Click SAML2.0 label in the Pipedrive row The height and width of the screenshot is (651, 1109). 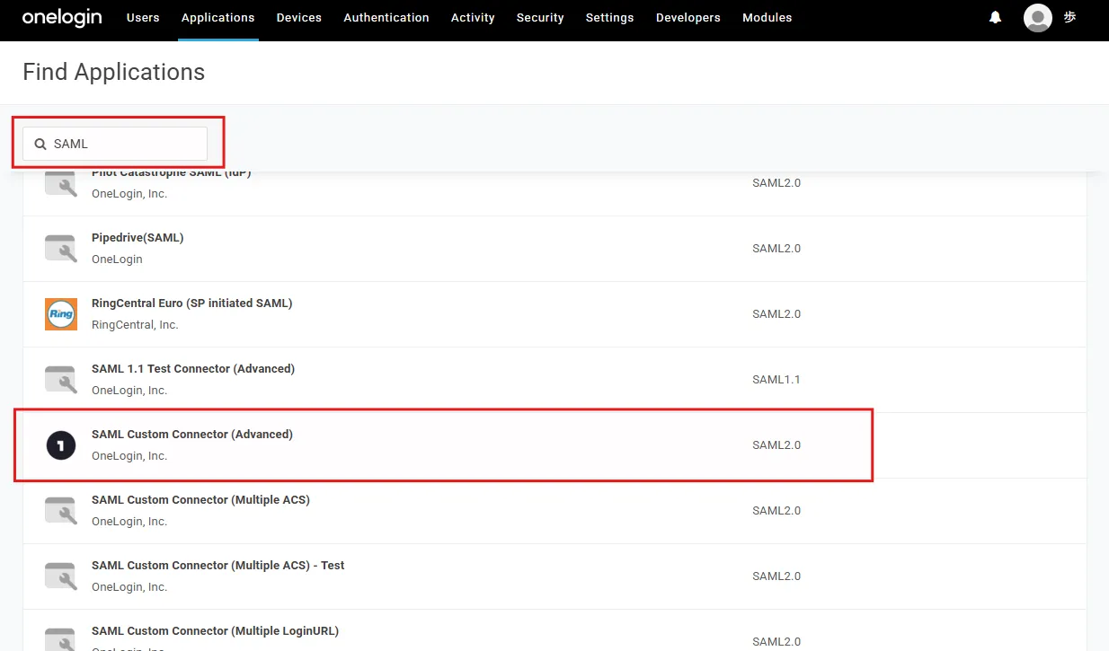click(x=776, y=249)
